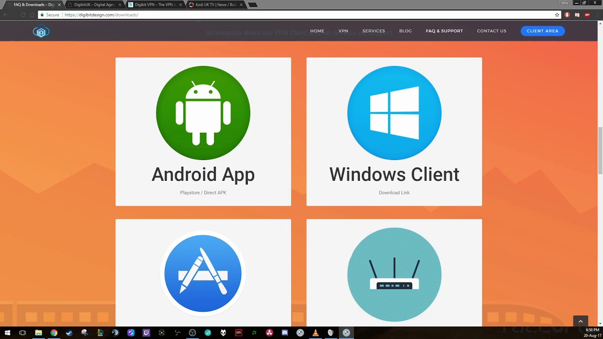
Task: Click the CLIENT AREA button
Action: [x=542, y=31]
